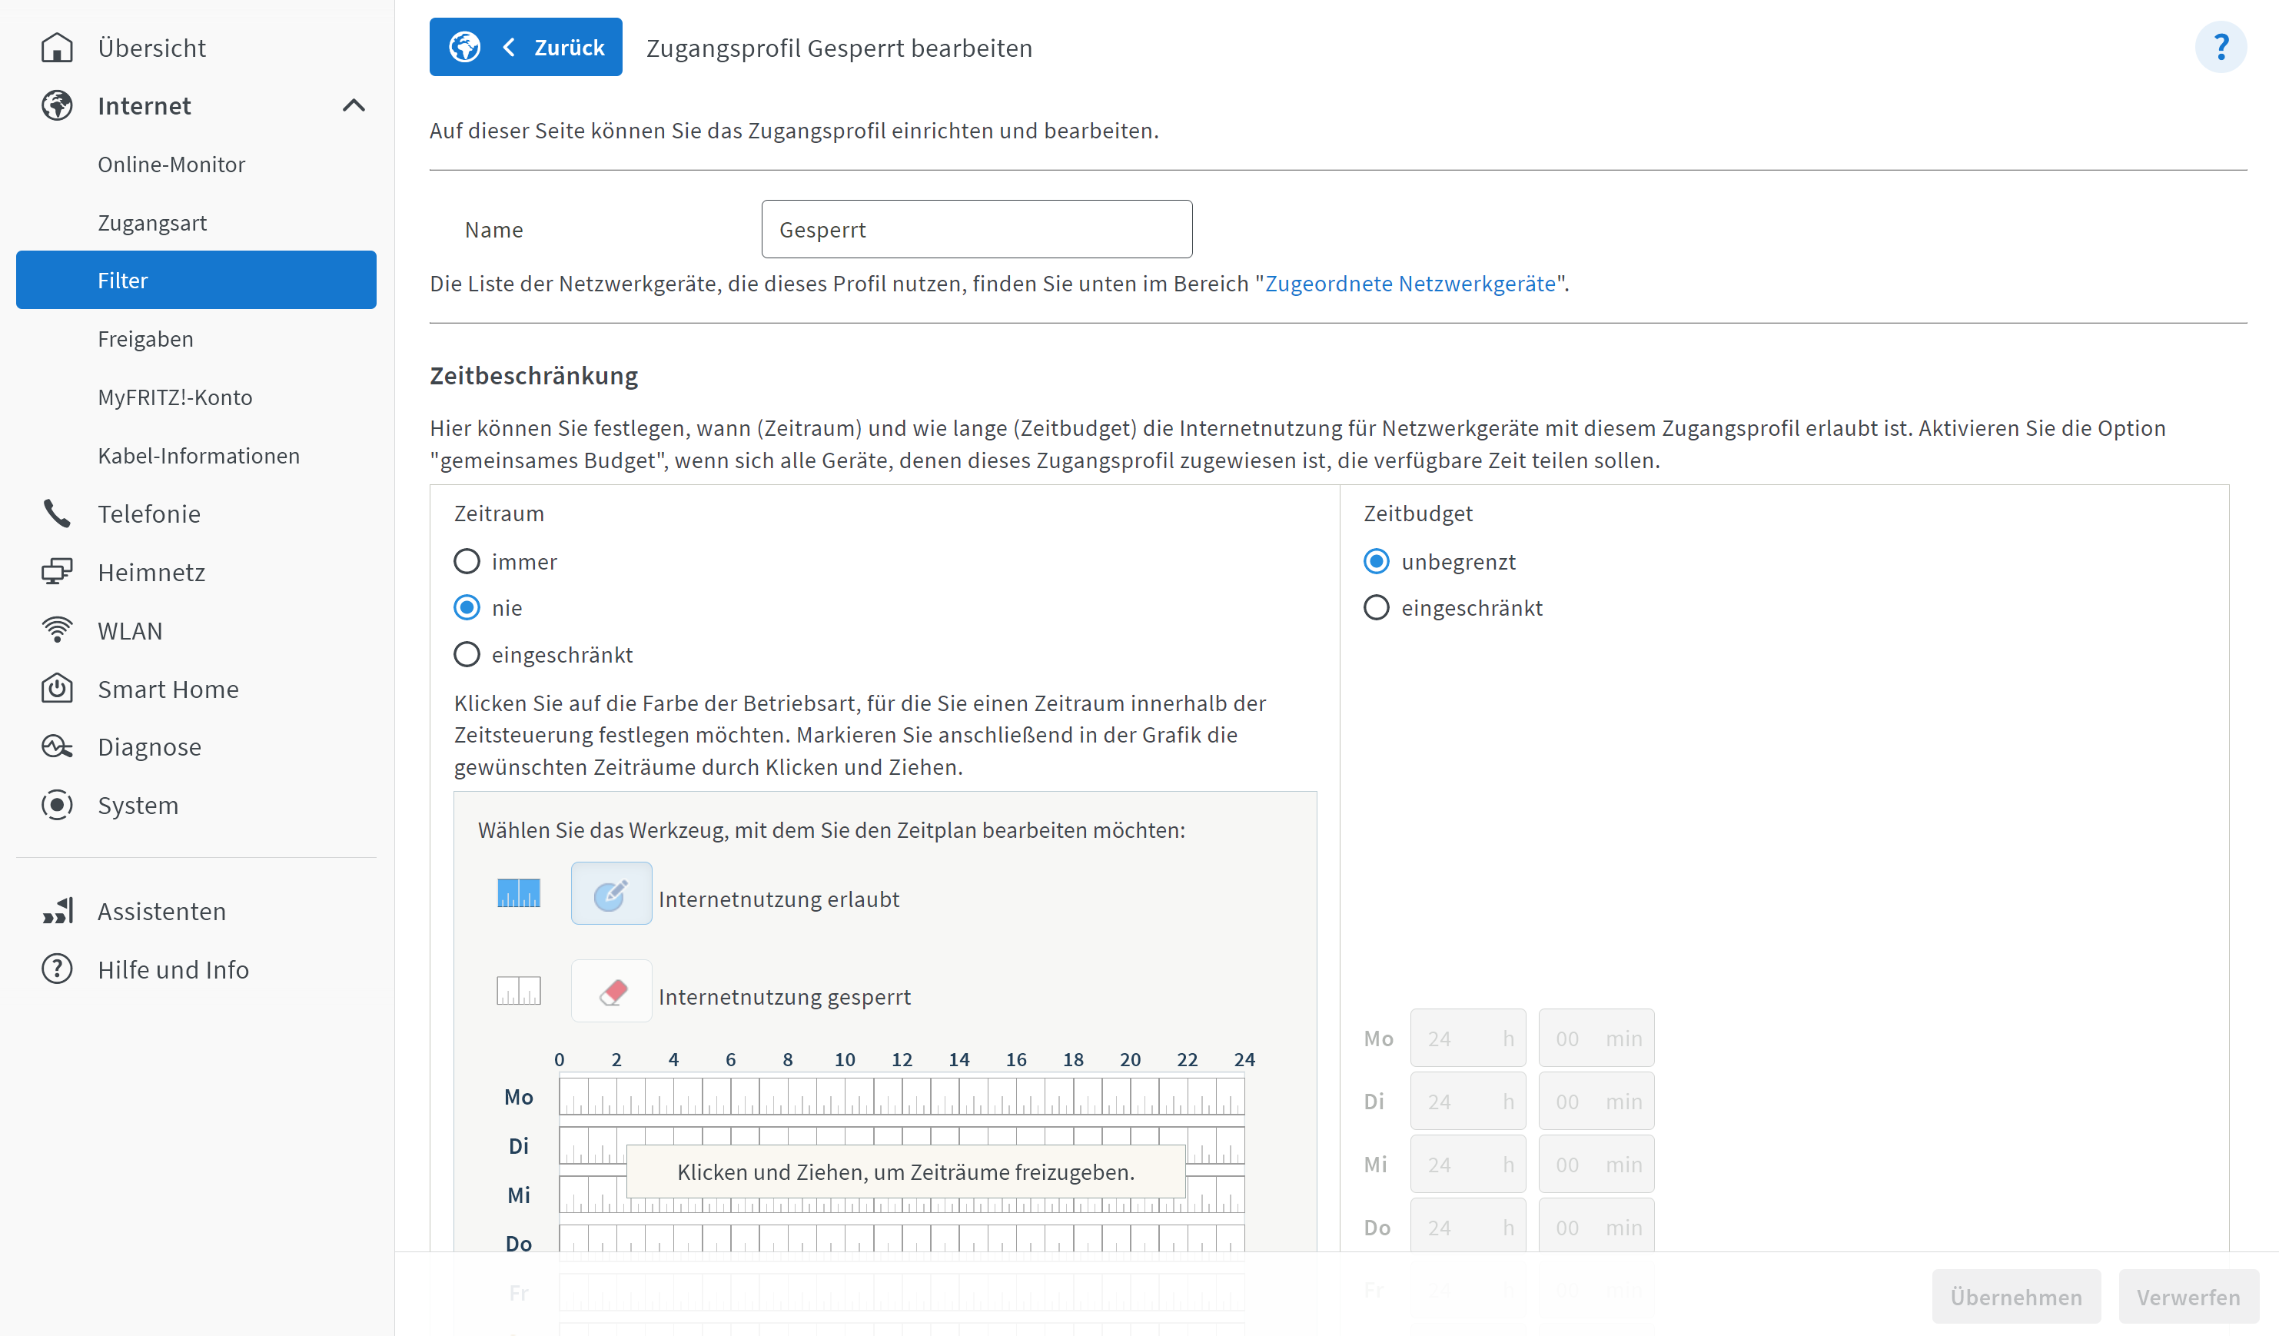Open the Freigaben submenu item

(x=145, y=339)
